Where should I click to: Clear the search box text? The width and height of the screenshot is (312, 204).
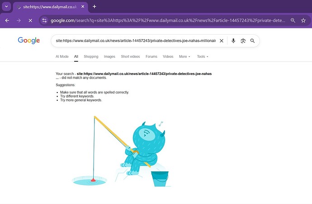point(221,41)
